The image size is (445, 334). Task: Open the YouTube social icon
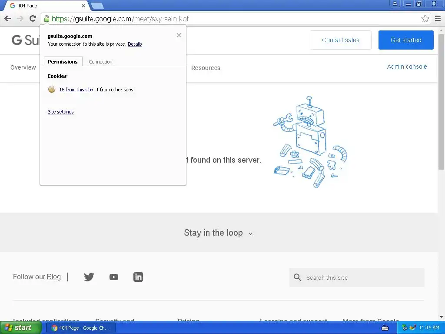[114, 277]
